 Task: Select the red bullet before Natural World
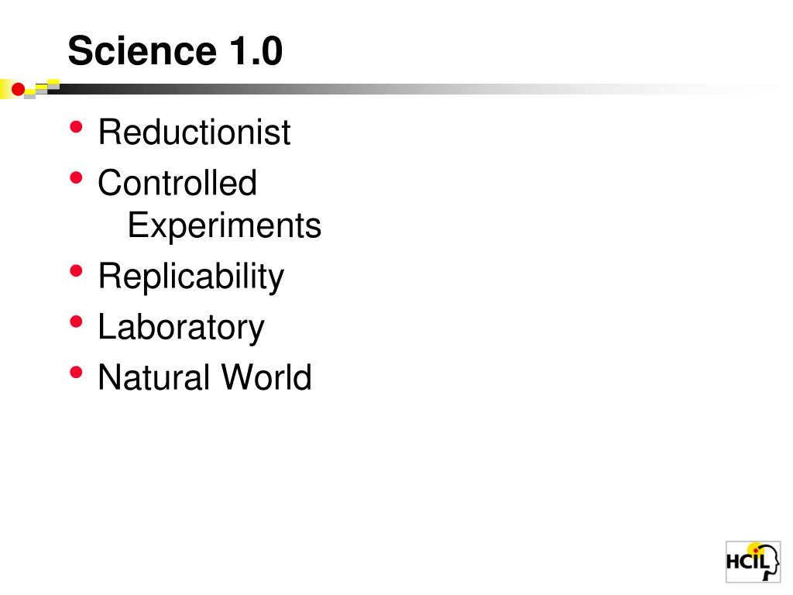tap(77, 373)
